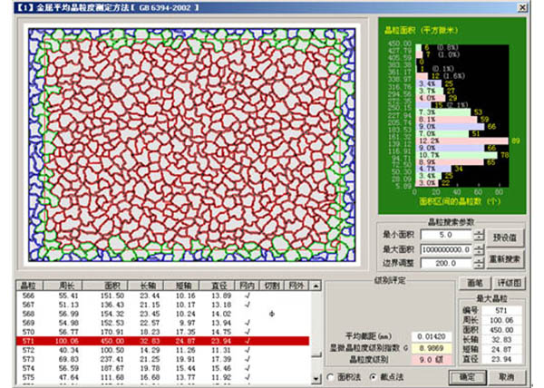Click the 长轴 column header

[x=146, y=286]
